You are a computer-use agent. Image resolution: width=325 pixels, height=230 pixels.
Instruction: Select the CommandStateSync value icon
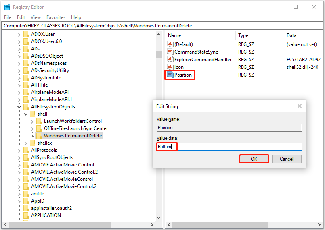[170, 52]
